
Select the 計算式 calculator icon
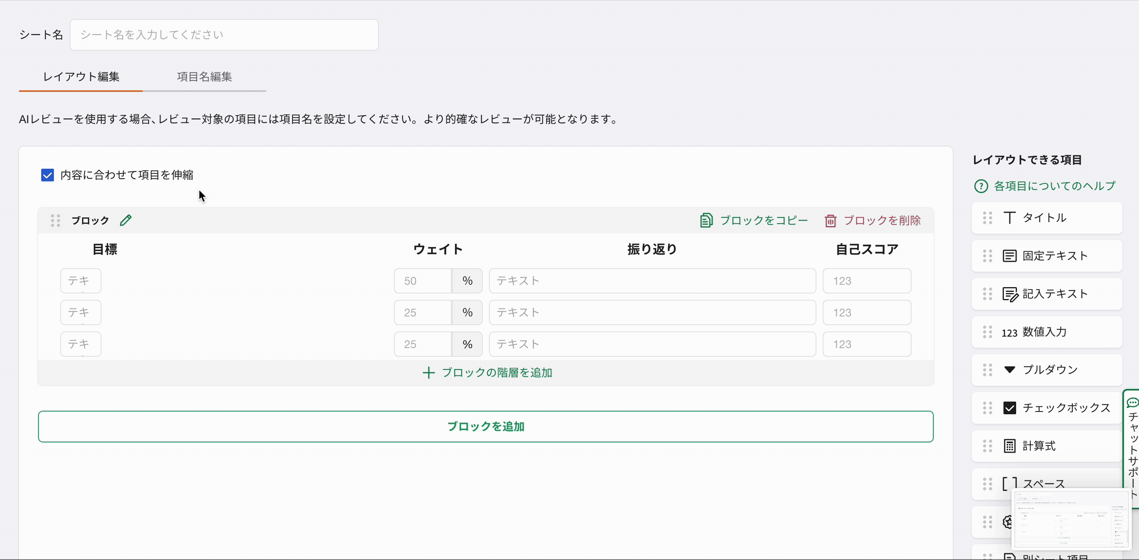[x=1009, y=446]
